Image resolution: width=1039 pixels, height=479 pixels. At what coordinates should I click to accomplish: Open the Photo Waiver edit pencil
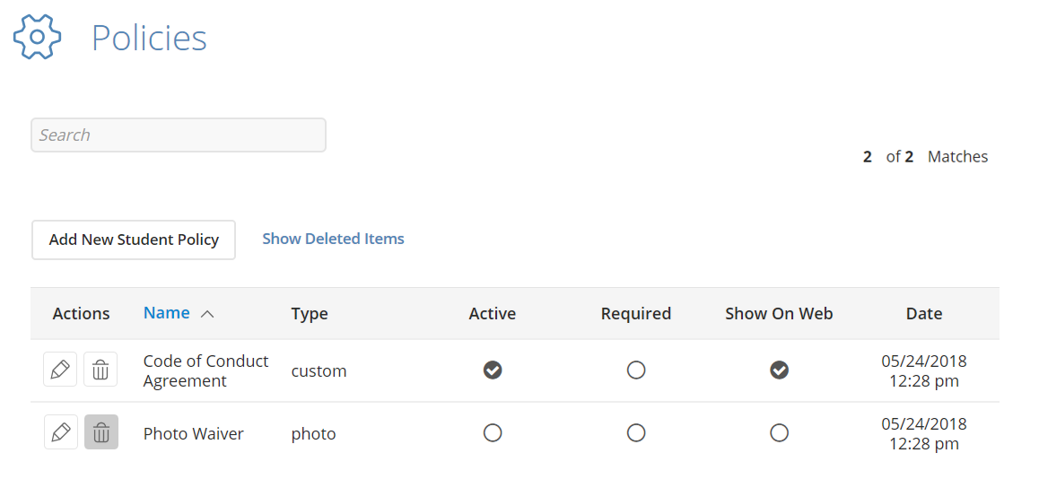[60, 432]
